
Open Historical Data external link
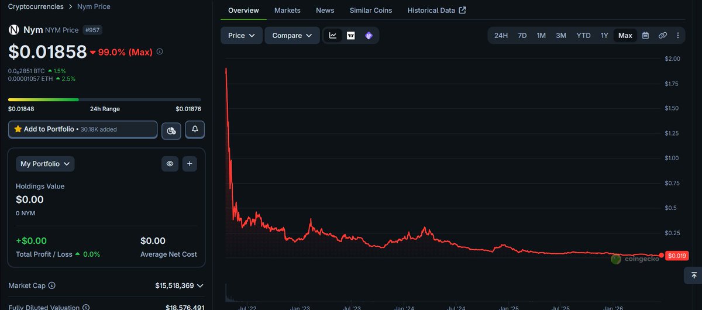[436, 11]
